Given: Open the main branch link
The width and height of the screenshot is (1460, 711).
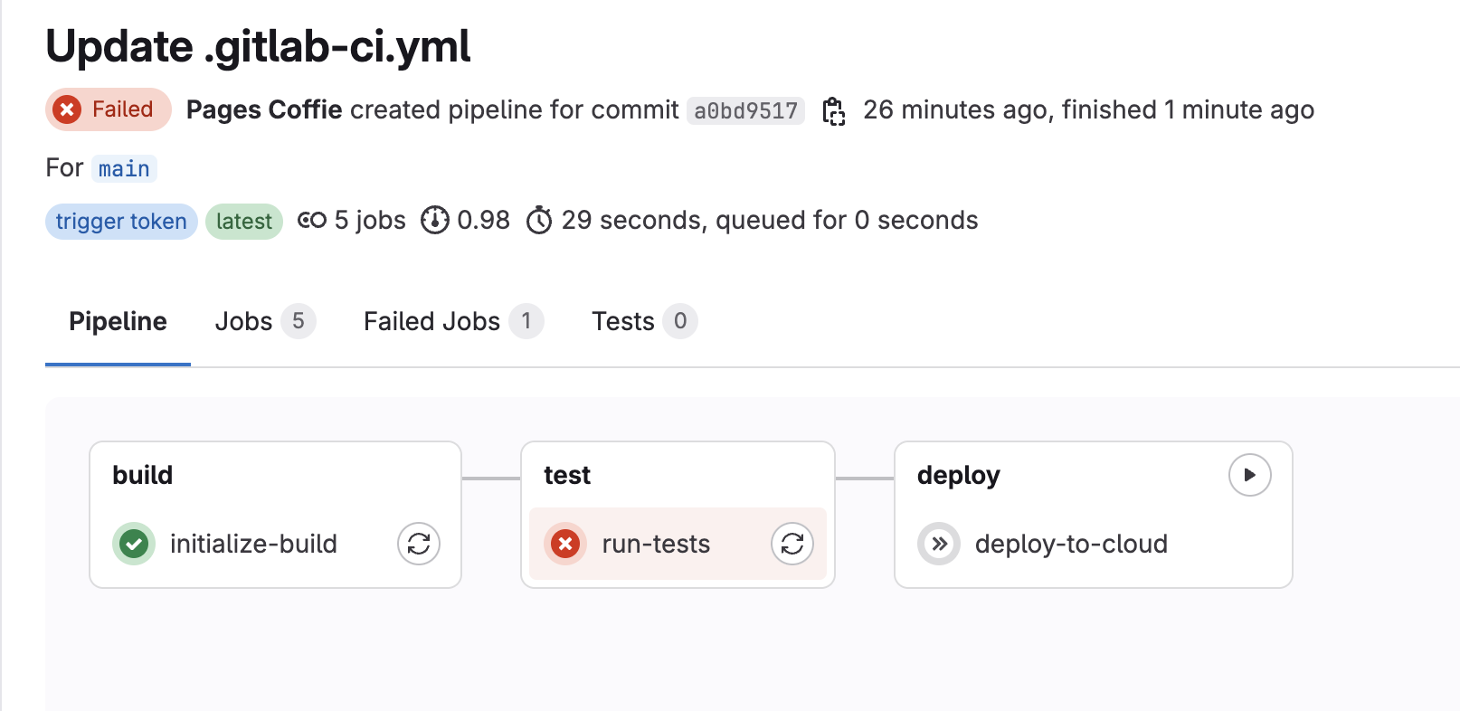Looking at the screenshot, I should [124, 169].
